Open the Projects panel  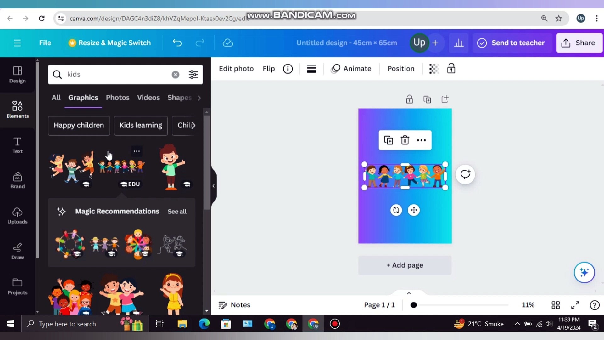[x=17, y=286]
